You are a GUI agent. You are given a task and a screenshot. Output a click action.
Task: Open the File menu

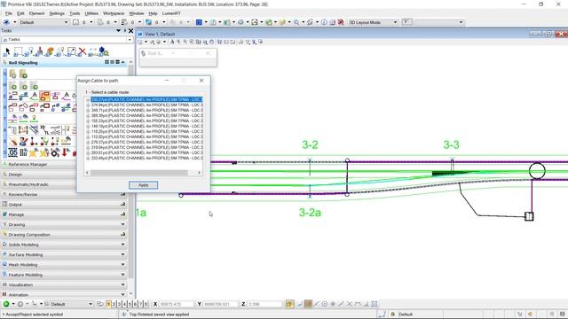click(x=9, y=13)
